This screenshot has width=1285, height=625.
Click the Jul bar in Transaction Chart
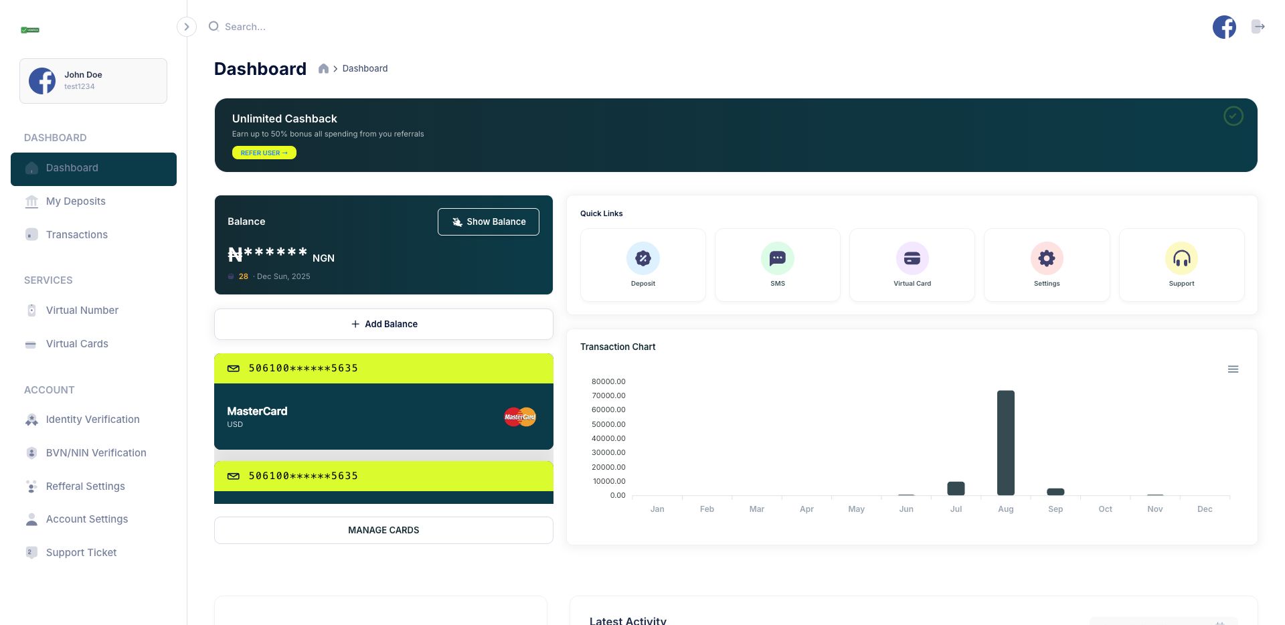(956, 488)
